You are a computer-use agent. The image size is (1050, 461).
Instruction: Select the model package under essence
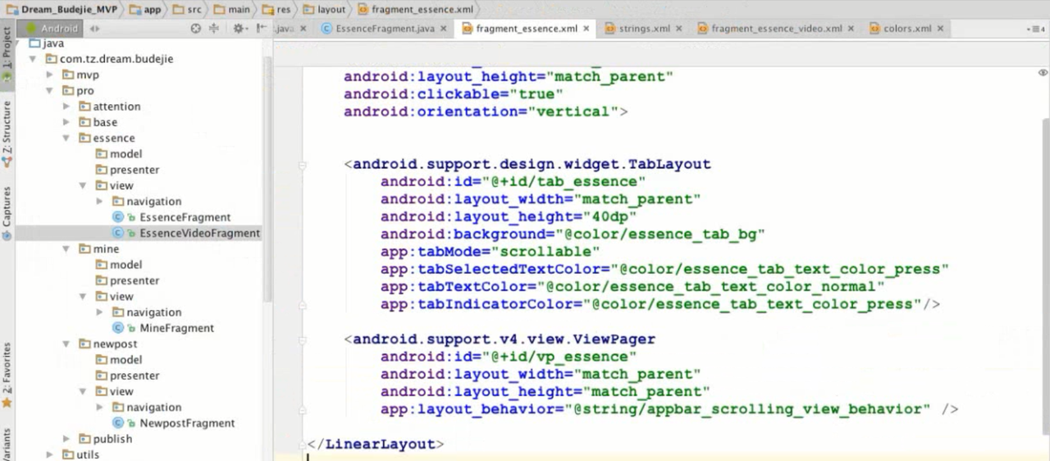(x=126, y=154)
